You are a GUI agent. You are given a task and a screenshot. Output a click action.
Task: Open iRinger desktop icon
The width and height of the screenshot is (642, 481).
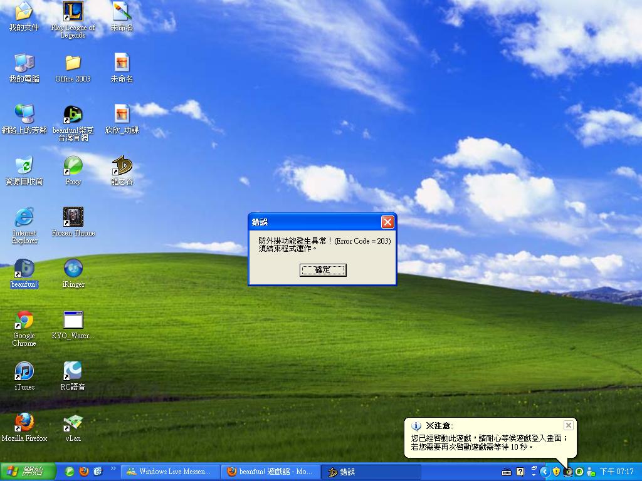coord(73,274)
